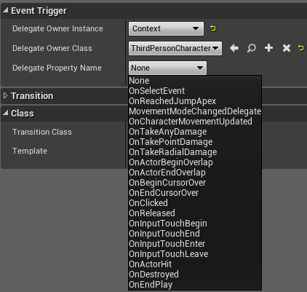Clear Delegate Owner Class with X icon
Screen dimensions: 307x292
click(287, 48)
